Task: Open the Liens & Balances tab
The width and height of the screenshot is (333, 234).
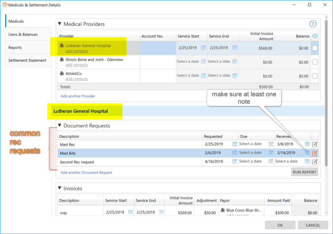Action: coord(29,34)
